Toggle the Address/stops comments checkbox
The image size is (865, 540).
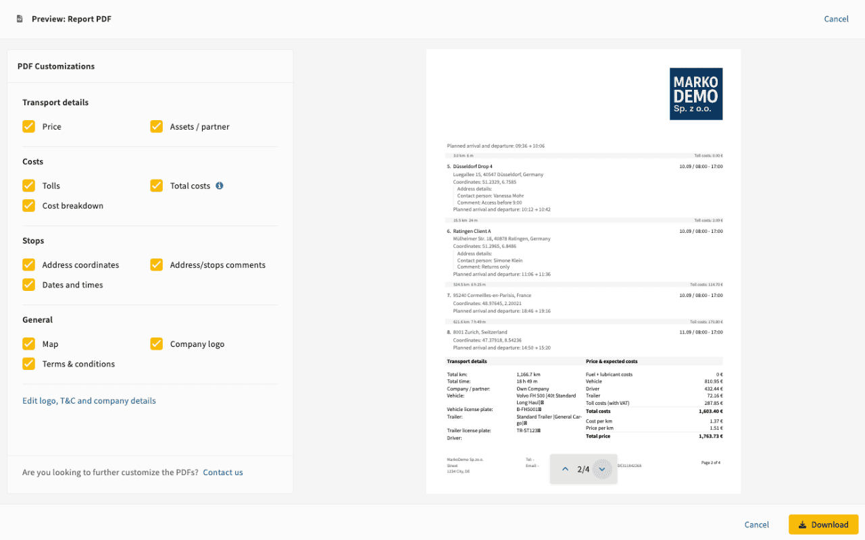156,265
